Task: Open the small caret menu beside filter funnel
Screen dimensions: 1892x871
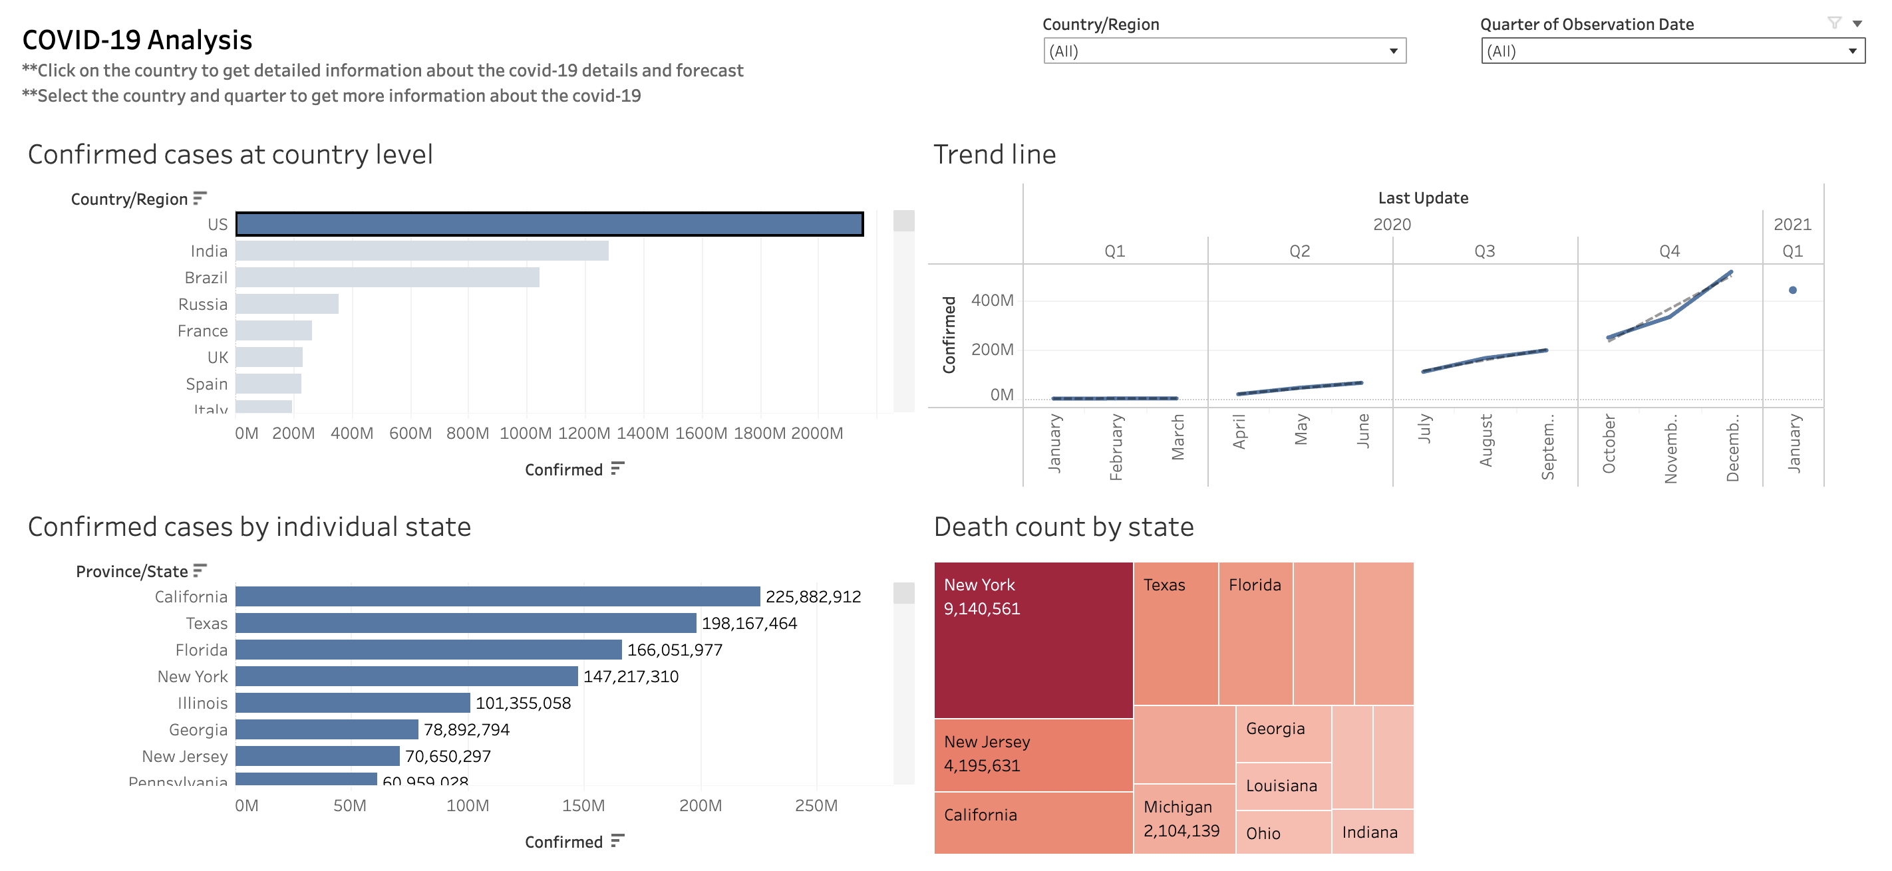Action: click(1857, 23)
